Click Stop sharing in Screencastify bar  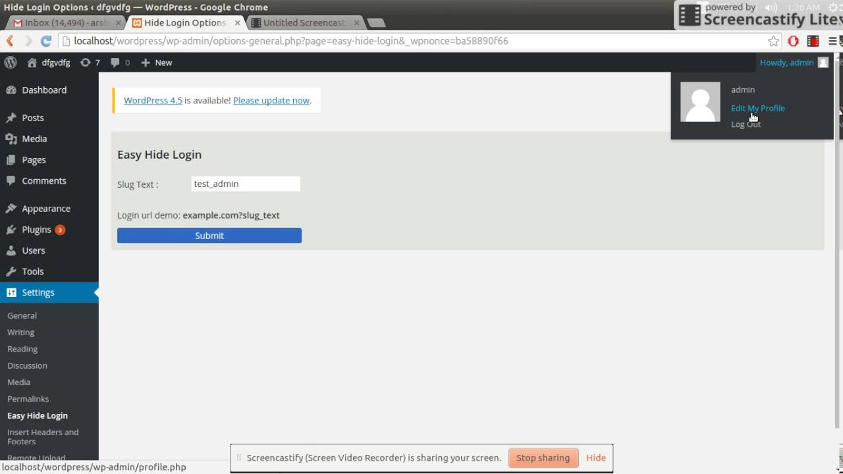coord(543,458)
